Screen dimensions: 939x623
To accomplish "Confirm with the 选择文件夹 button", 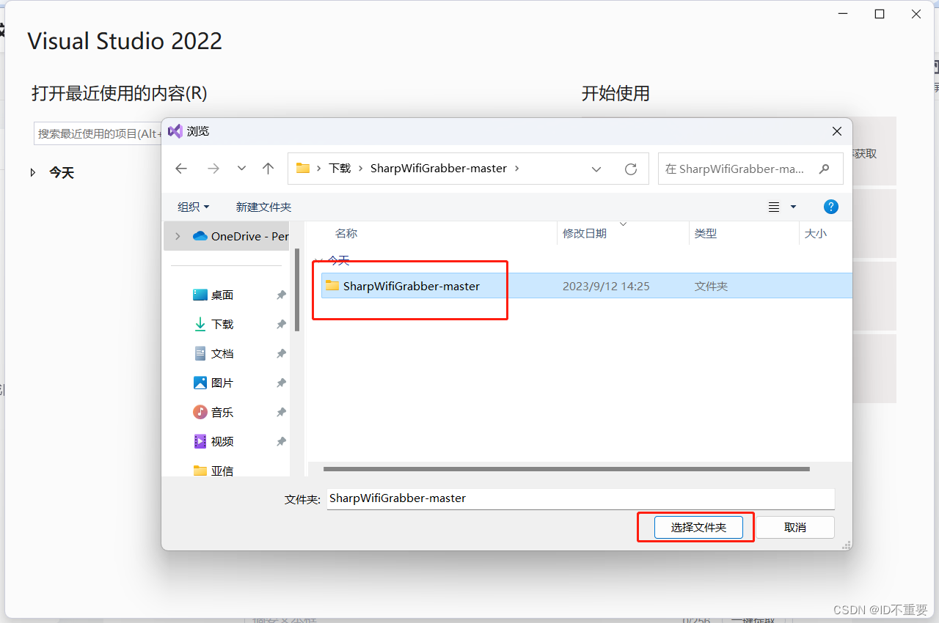I will (698, 528).
